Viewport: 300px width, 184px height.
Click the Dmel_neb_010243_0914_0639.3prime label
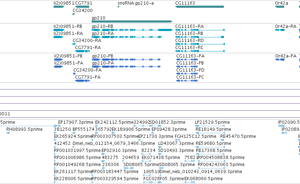point(201,172)
